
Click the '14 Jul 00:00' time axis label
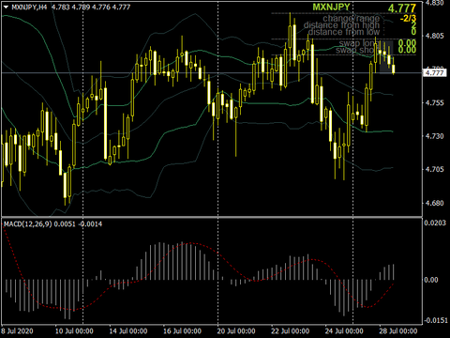tap(128, 331)
